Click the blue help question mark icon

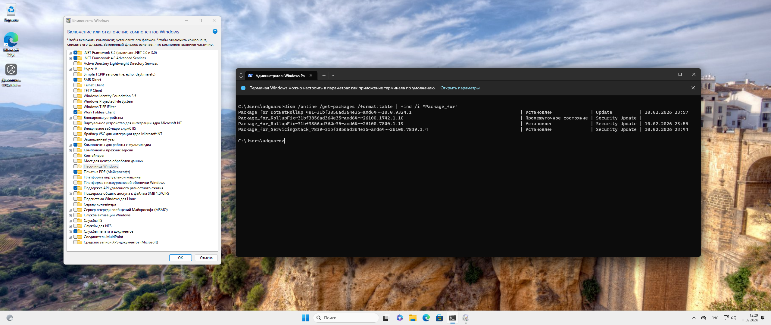coord(215,31)
